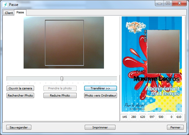Select the Passe tab
The height and width of the screenshot is (135, 189).
click(20, 12)
